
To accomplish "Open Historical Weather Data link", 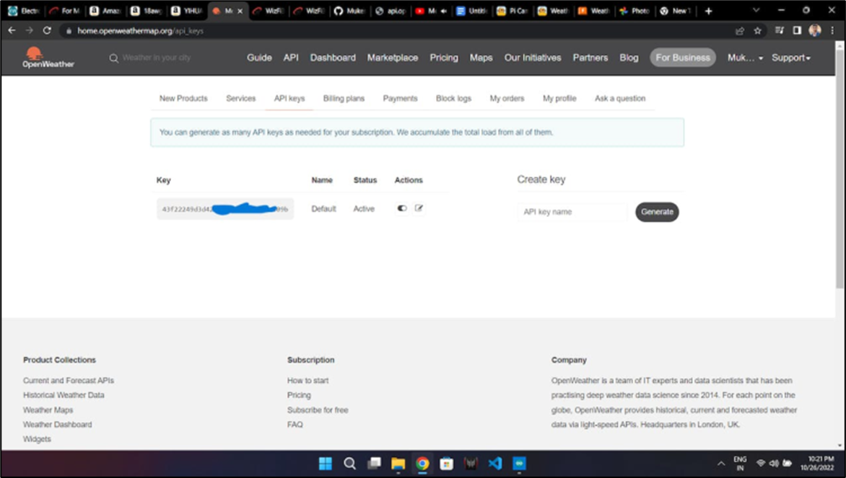I will click(64, 395).
